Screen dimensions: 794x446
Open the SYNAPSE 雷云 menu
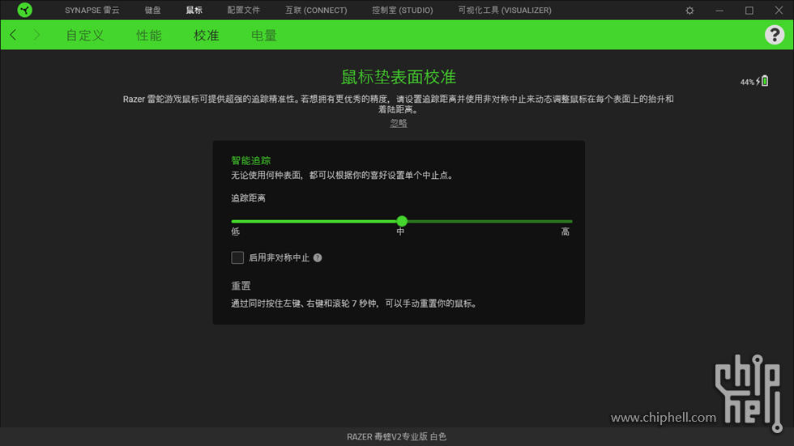tap(92, 10)
